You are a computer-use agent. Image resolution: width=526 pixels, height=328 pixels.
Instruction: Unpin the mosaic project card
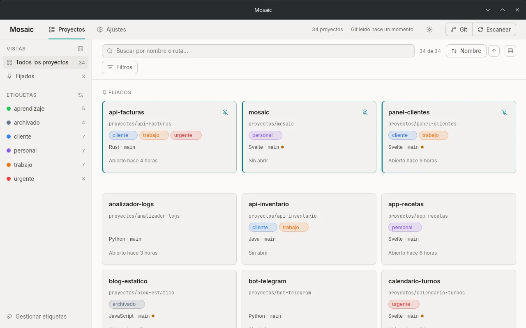pos(365,112)
